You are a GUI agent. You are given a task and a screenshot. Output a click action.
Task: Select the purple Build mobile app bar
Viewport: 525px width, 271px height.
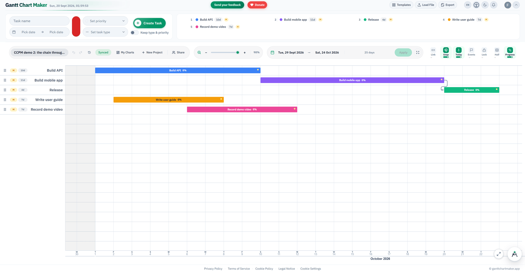point(352,80)
